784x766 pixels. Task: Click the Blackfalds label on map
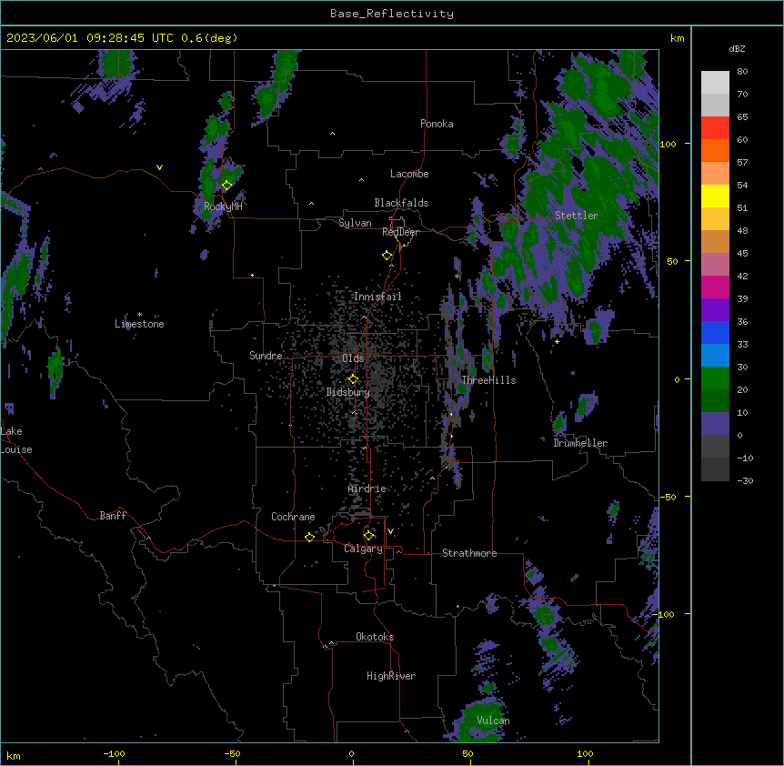(401, 203)
